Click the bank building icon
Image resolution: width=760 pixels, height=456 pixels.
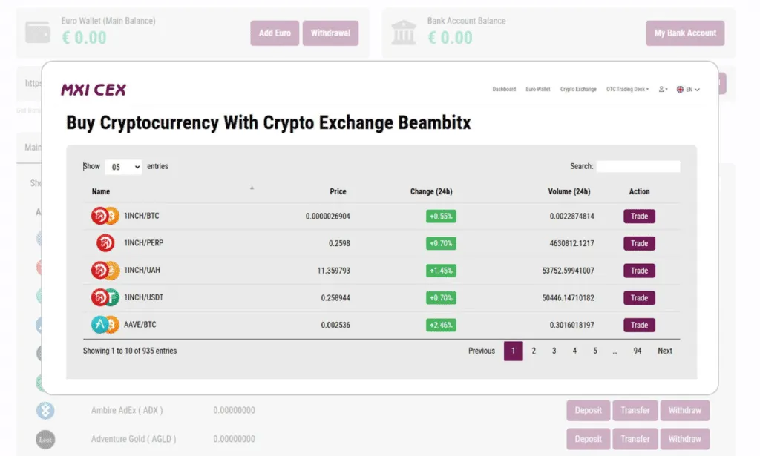404,33
